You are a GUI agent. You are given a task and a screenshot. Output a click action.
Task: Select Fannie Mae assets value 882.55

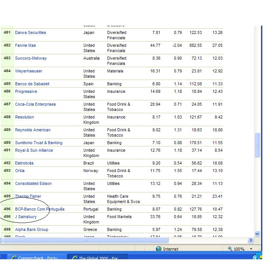195,45
